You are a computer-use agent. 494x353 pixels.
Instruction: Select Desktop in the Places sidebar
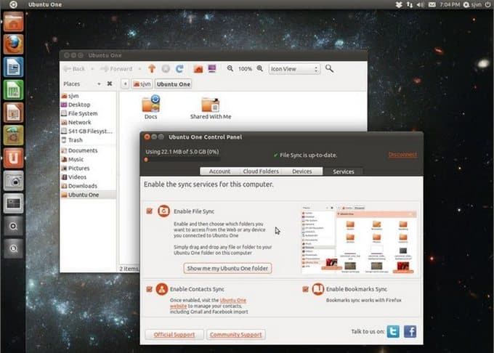(79, 105)
